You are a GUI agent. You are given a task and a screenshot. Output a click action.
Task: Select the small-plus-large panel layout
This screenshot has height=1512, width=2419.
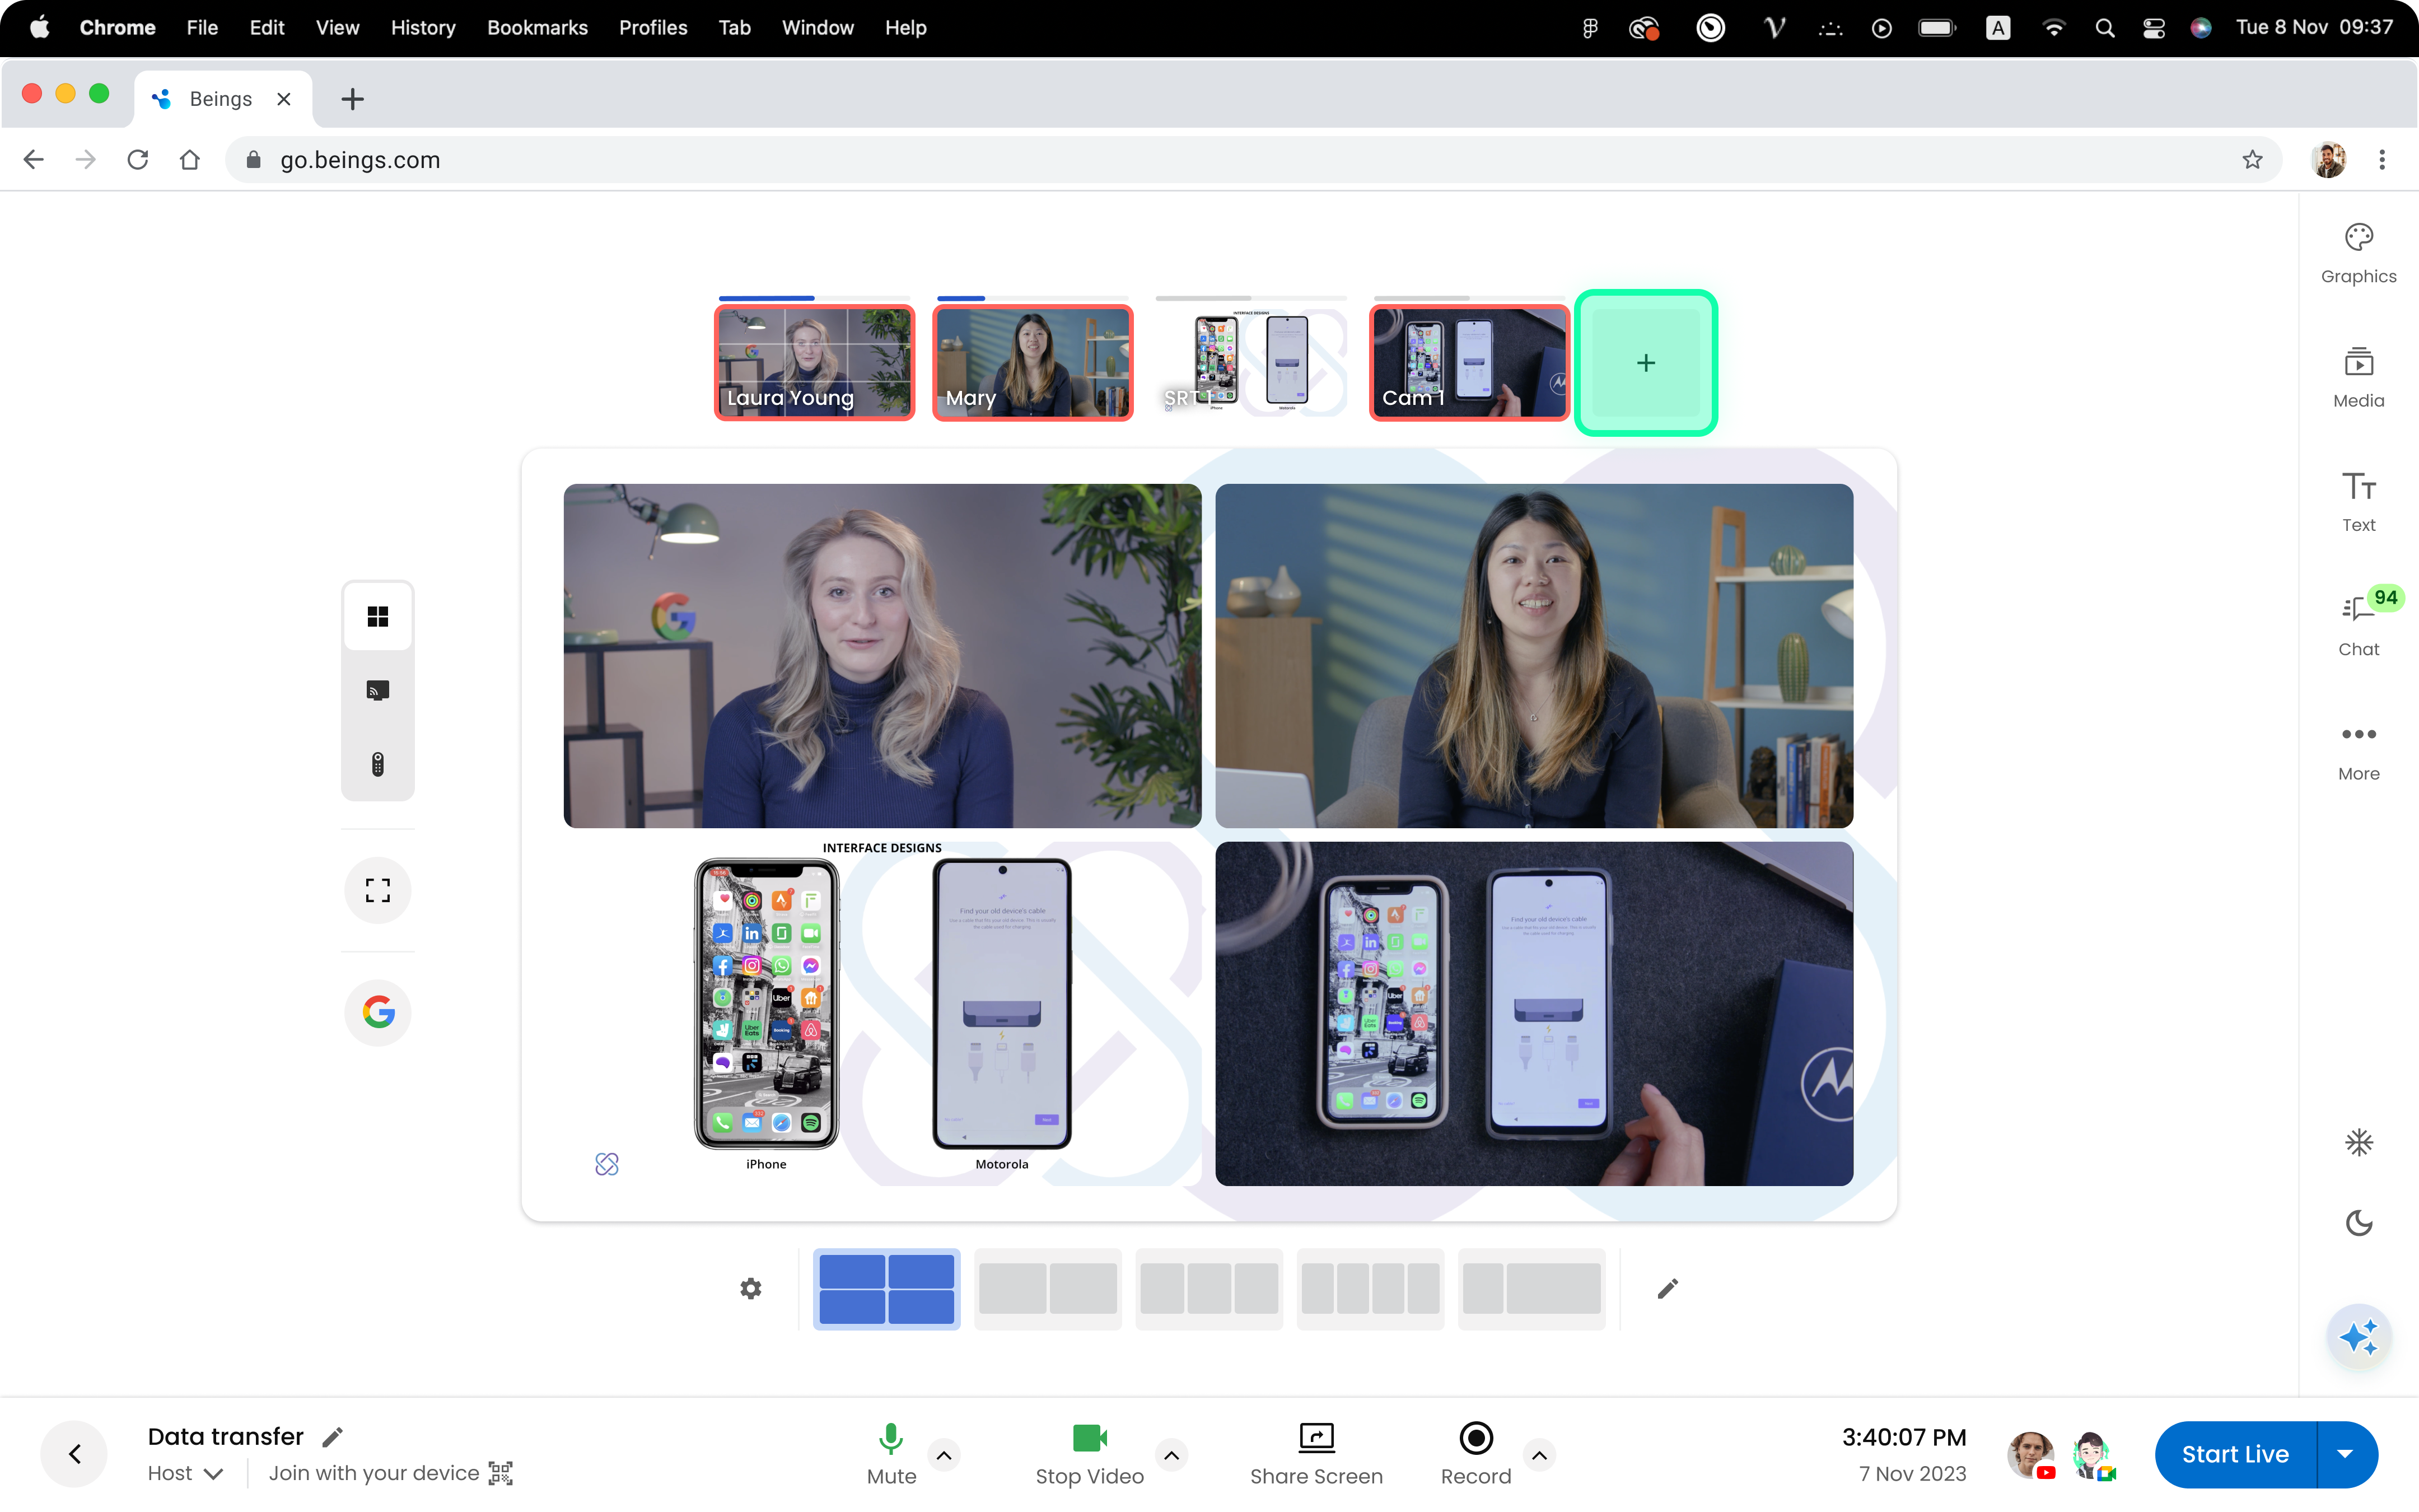click(x=1531, y=1288)
